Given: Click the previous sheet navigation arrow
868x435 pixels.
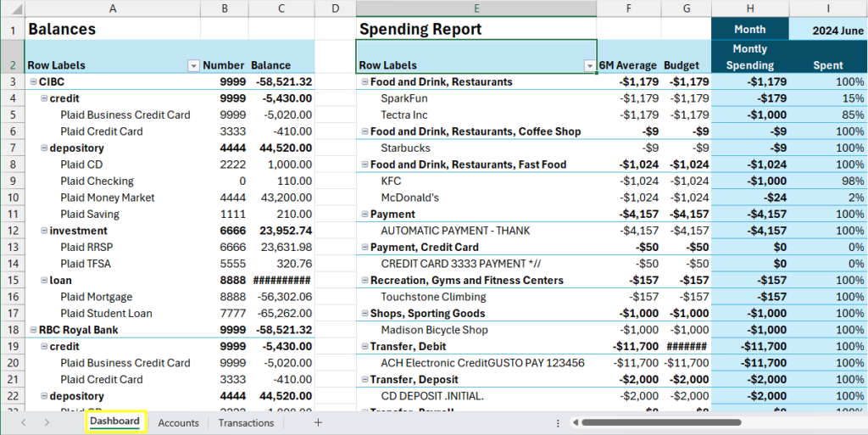Looking at the screenshot, I should click(23, 422).
